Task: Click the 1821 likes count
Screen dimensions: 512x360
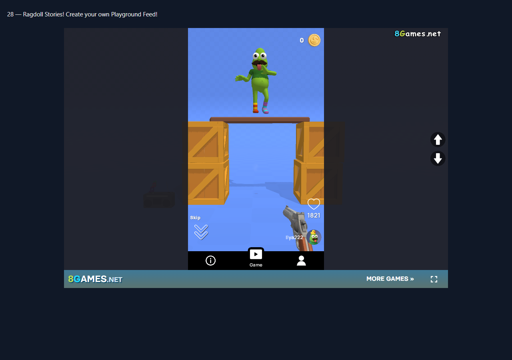Action: pos(314,216)
